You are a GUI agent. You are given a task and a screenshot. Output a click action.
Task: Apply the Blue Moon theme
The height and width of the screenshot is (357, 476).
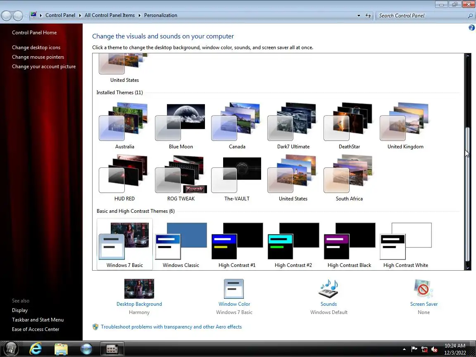[x=181, y=126]
